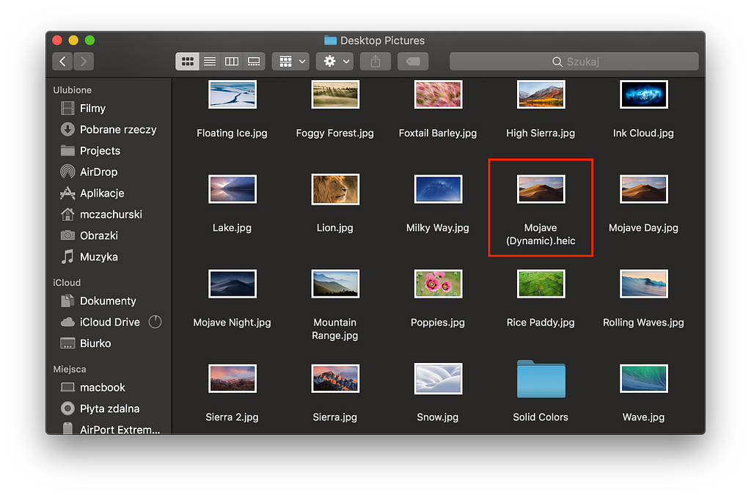Select the Poppies.jpg thumbnail
This screenshot has width=751, height=495.
pos(439,284)
